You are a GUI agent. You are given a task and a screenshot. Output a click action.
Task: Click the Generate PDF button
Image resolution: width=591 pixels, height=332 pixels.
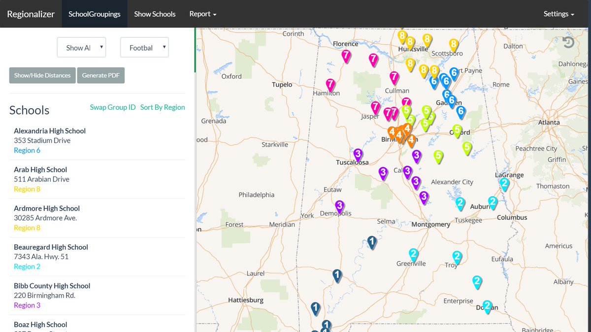[101, 75]
